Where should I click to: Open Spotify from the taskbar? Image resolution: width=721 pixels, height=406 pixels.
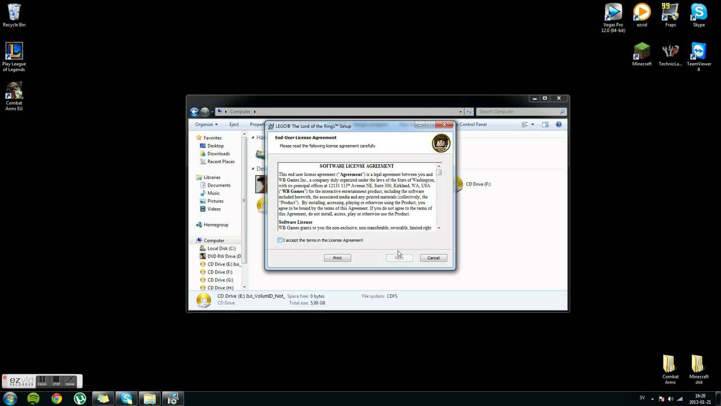(x=33, y=398)
